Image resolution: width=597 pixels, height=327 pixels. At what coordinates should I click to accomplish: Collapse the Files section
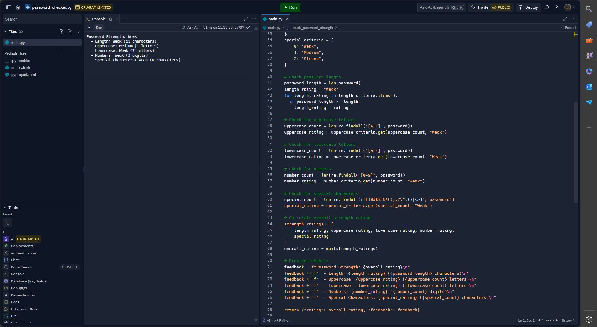[5, 31]
